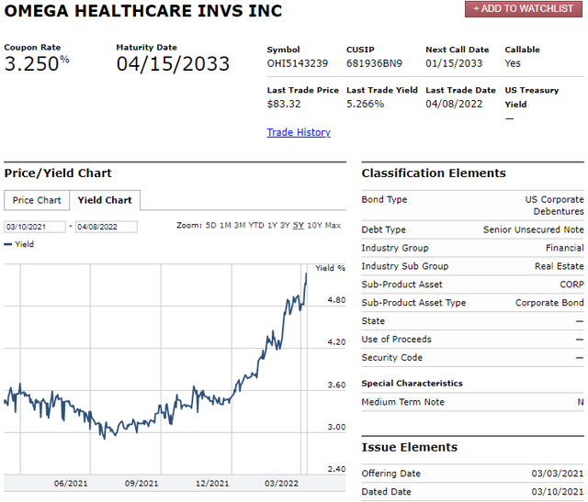Click the symbol value OHI5143239
Screen dimensions: 588x502
point(298,63)
